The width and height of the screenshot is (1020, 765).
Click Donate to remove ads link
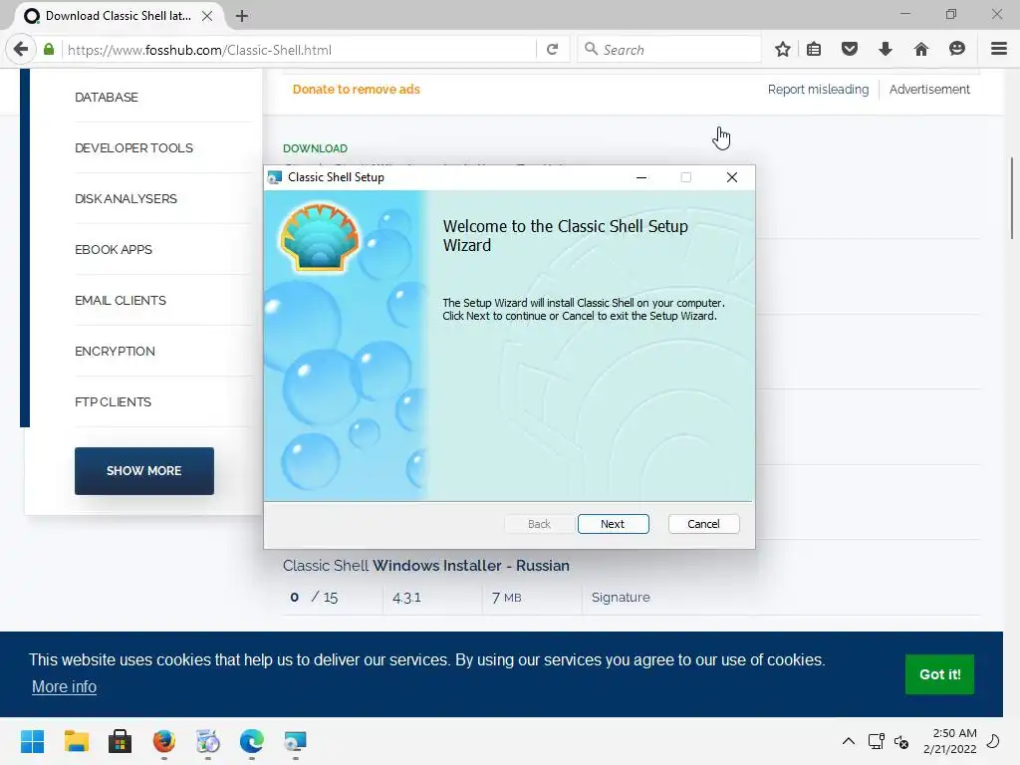[x=356, y=90]
